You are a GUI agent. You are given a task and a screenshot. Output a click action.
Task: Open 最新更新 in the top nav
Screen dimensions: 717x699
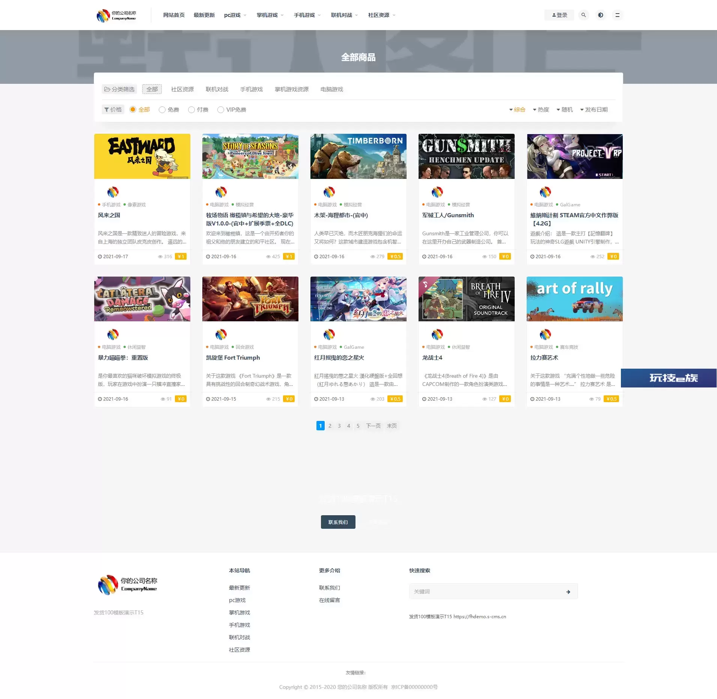(x=204, y=15)
